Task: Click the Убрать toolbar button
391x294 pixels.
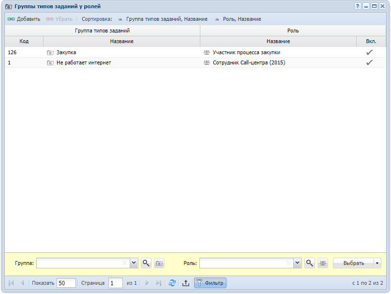Action: (x=60, y=19)
